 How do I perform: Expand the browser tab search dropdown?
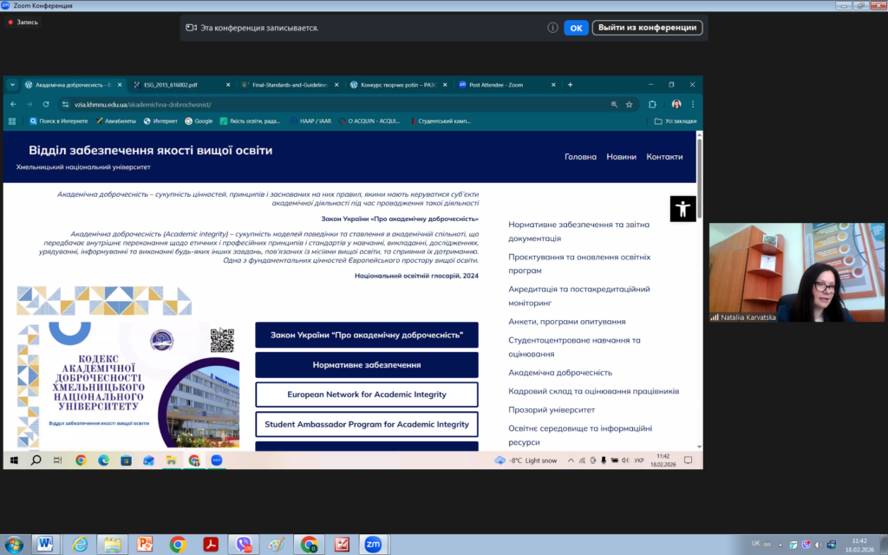tap(12, 85)
